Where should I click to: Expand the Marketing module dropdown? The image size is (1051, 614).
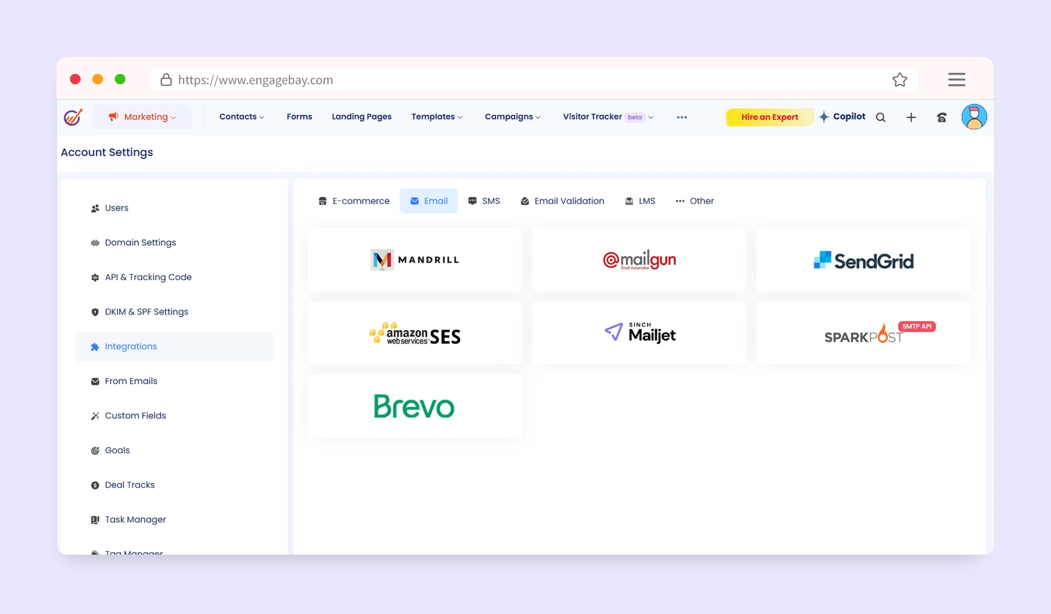pos(143,117)
